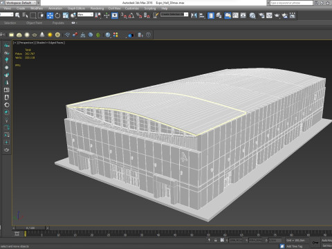Click the Auto Key button

326,241
